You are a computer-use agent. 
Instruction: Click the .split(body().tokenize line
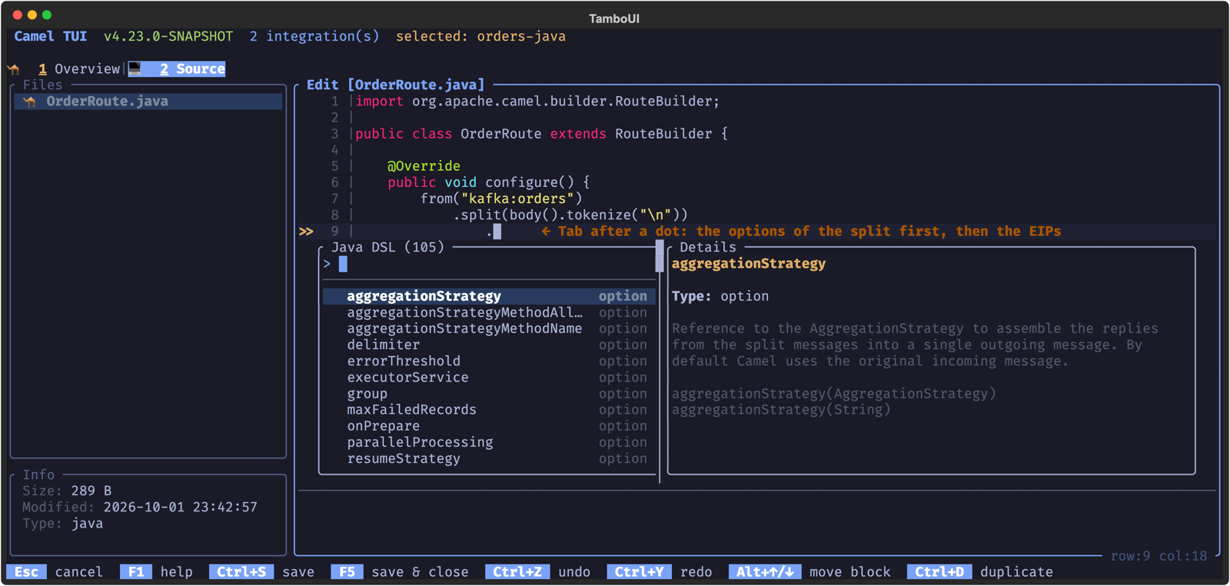click(x=570, y=215)
